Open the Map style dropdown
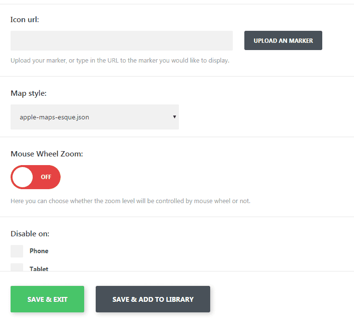354x322 pixels. pos(94,117)
